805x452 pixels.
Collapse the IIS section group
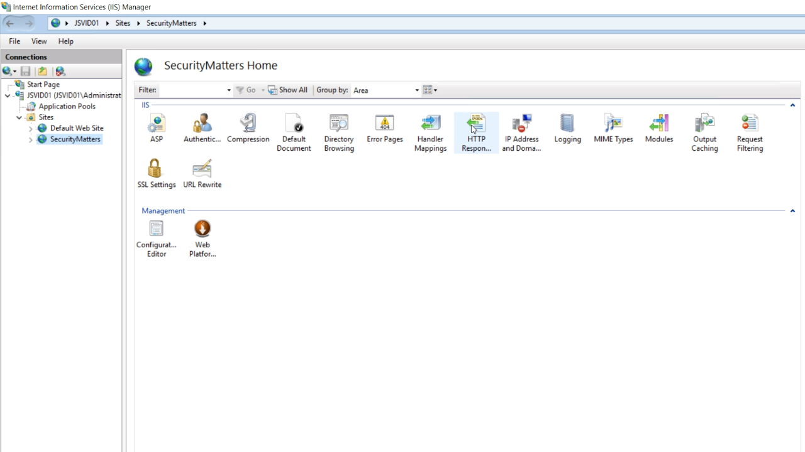point(792,105)
